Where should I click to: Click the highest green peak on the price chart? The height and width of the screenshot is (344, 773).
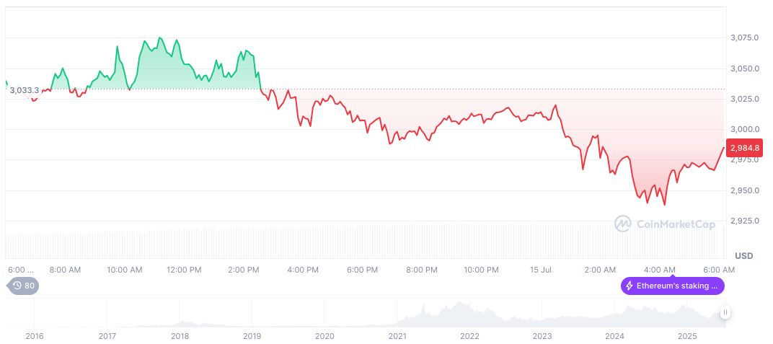(x=159, y=38)
